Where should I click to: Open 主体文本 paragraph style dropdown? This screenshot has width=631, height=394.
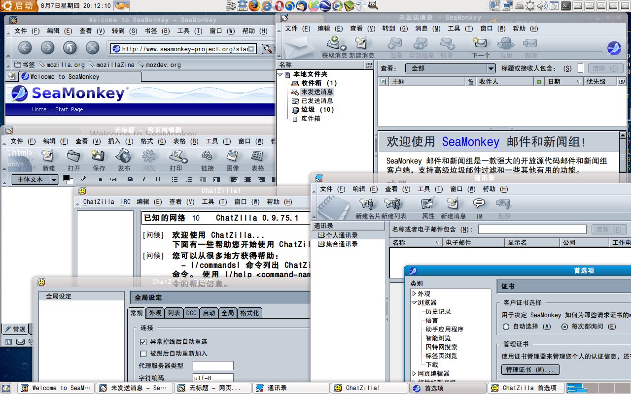pyautogui.click(x=35, y=180)
